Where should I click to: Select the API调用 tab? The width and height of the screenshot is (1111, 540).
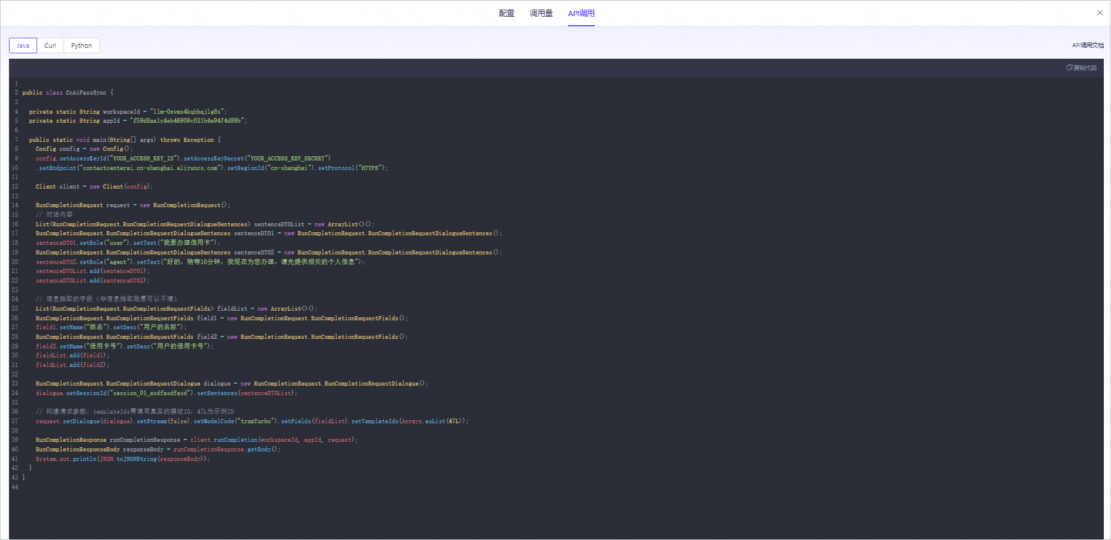(x=581, y=13)
